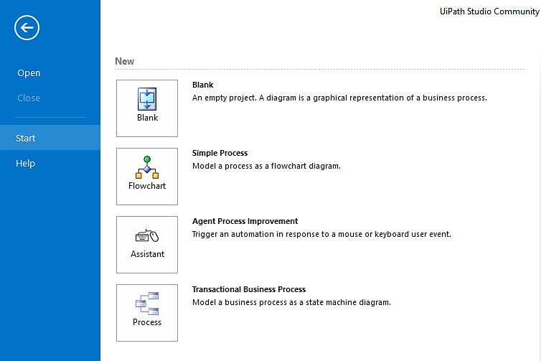Choose the Flowchart node diagram icon
541x361 pixels.
(x=147, y=167)
